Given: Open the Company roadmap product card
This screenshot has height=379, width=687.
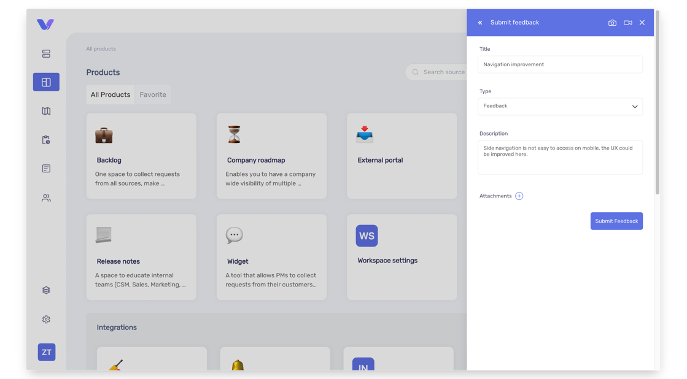Looking at the screenshot, I should [271, 156].
